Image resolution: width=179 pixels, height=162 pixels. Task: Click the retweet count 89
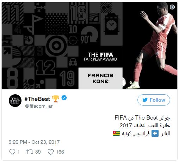click(x=38, y=152)
